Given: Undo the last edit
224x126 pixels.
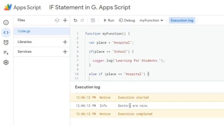Looking at the screenshot, I should point(75,20).
